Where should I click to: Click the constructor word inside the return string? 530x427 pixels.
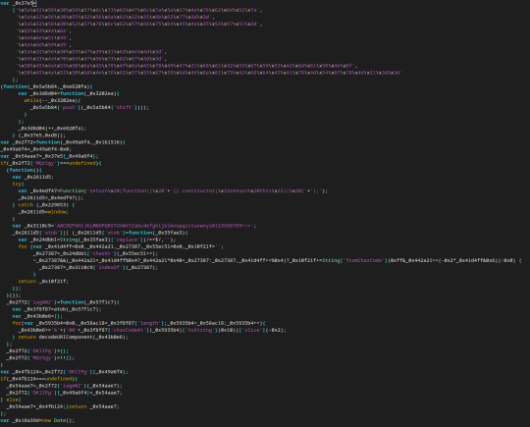[x=197, y=190]
